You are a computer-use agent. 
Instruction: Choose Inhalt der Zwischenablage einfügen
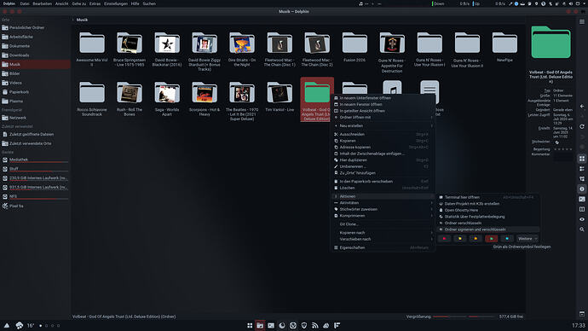click(x=383, y=154)
